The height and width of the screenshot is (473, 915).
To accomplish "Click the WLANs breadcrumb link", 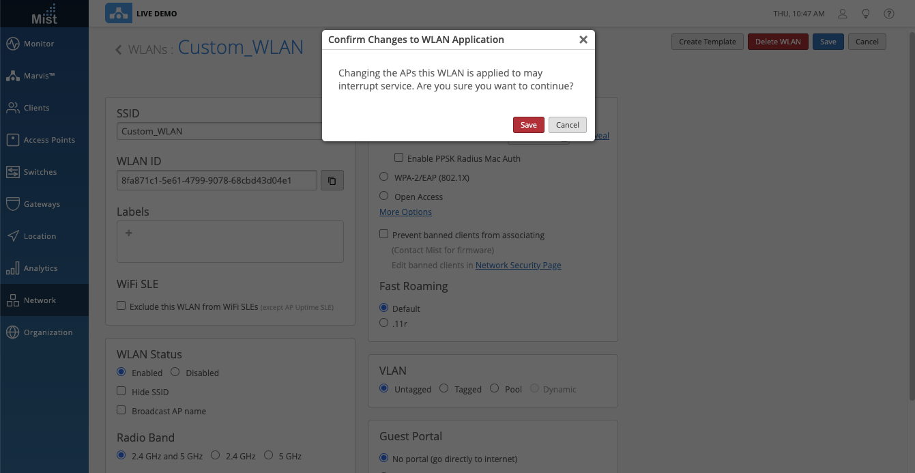I will (x=148, y=49).
